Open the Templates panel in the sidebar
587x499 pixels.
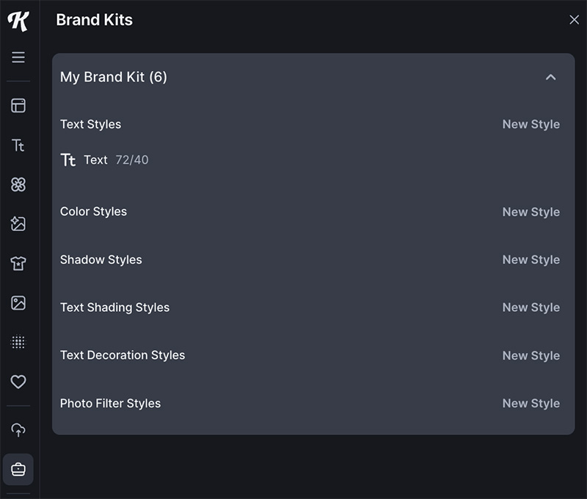tap(18, 106)
